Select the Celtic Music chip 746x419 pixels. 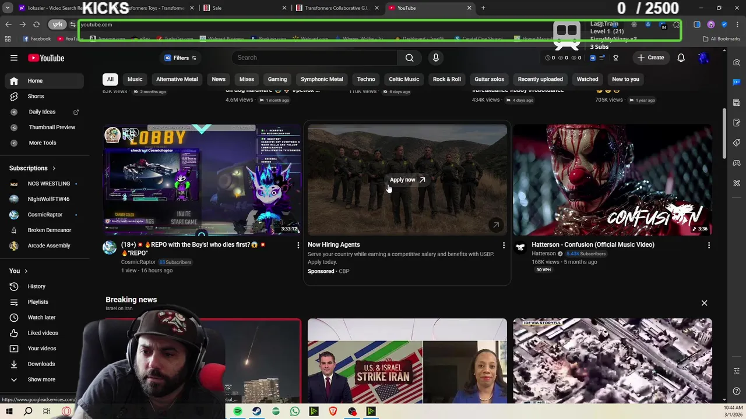(x=404, y=79)
